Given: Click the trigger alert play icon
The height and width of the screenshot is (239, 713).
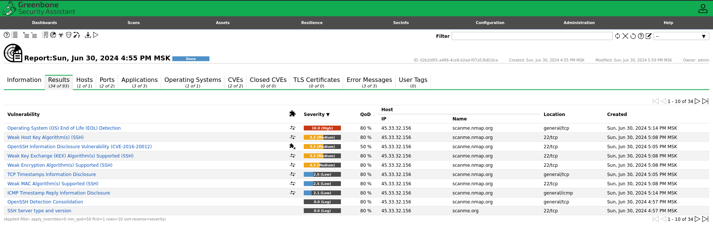Looking at the screenshot, I should [x=96, y=35].
